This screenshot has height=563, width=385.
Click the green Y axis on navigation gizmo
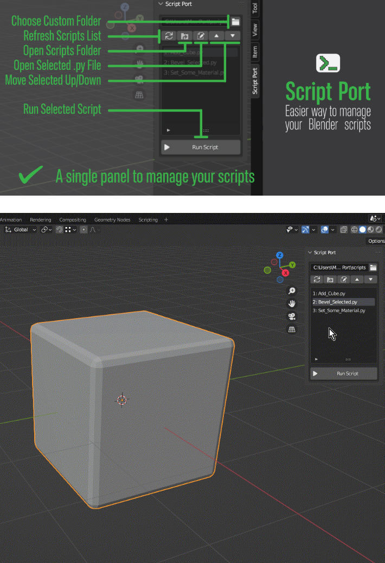pos(292,265)
